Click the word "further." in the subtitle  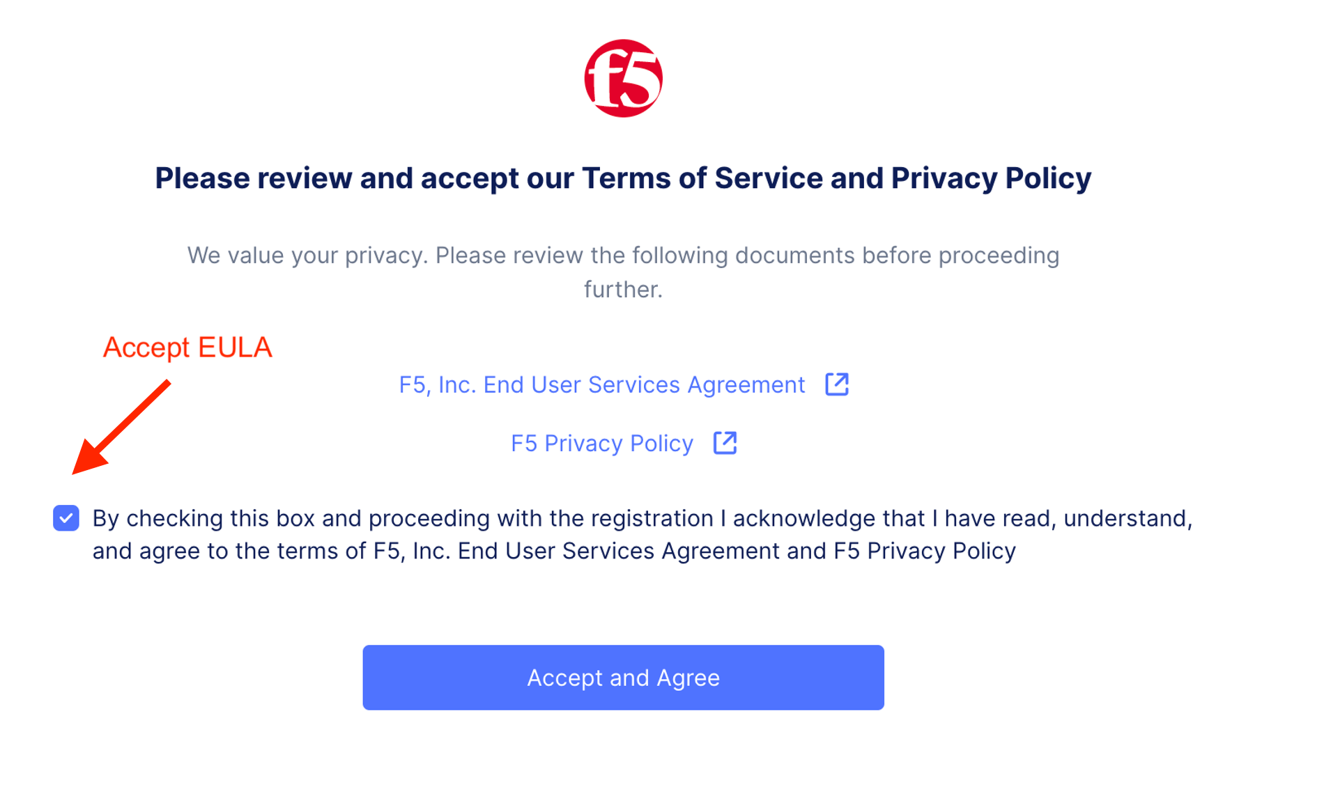(623, 290)
